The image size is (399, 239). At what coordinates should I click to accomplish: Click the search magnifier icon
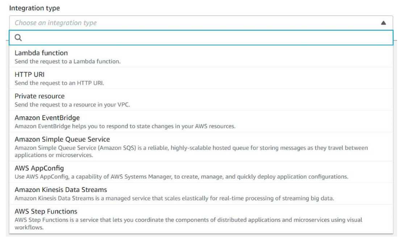coord(18,38)
